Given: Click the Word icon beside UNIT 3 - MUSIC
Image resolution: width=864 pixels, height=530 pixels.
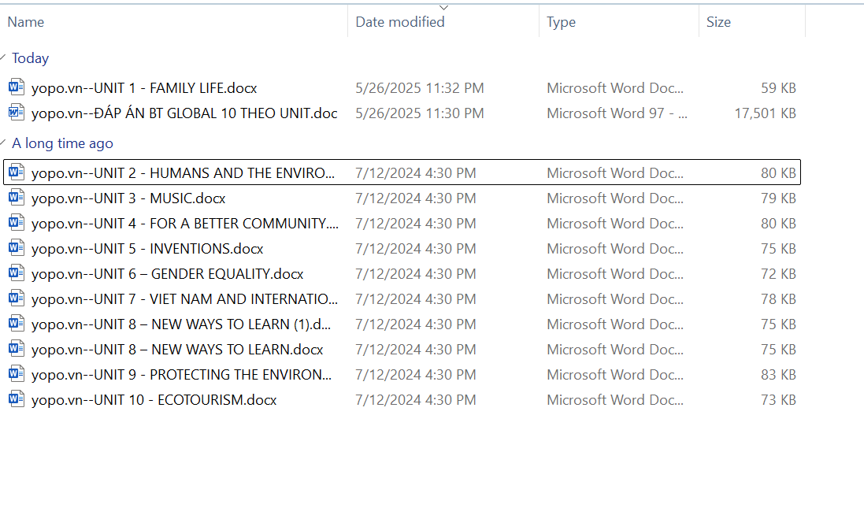Looking at the screenshot, I should pos(17,198).
